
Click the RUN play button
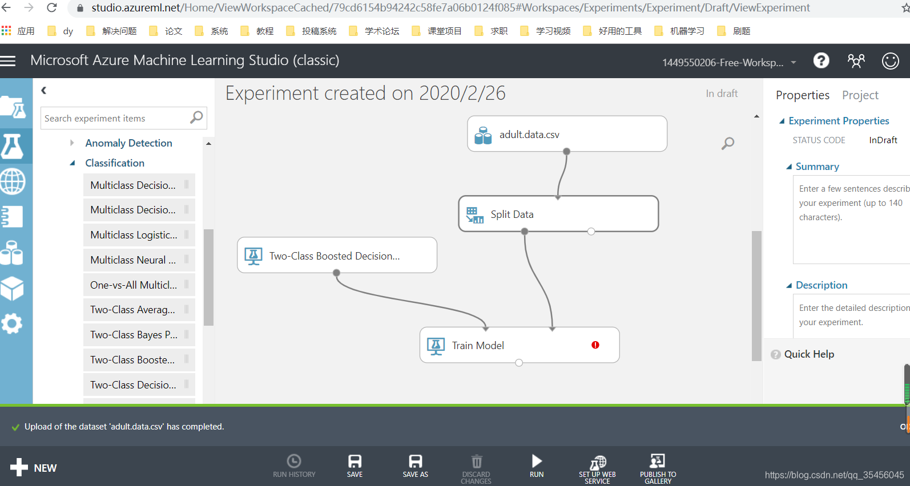click(x=537, y=465)
